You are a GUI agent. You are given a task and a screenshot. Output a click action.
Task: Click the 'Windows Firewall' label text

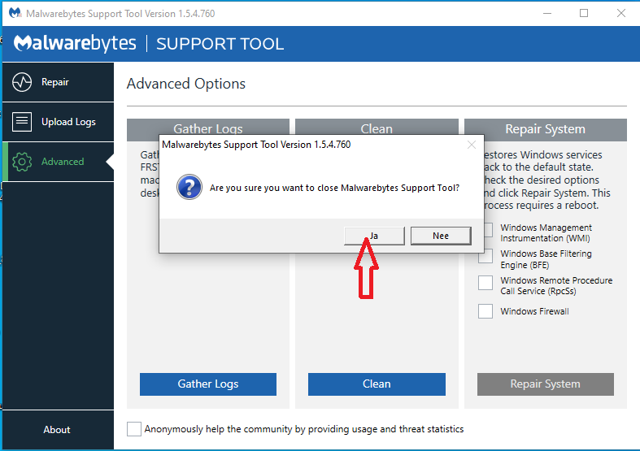[535, 311]
